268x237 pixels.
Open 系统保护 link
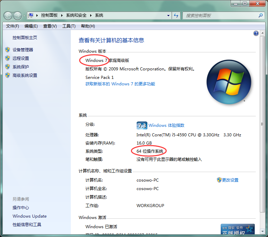tap(21, 67)
